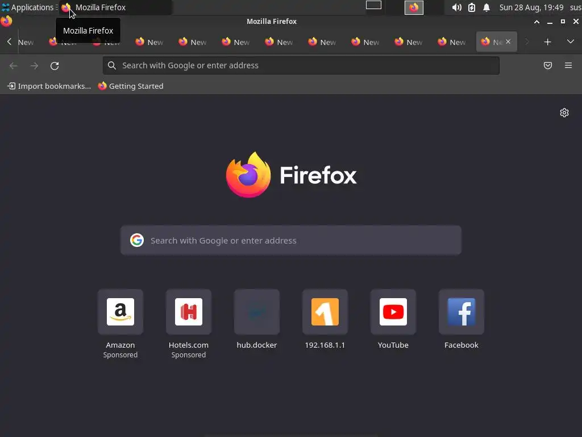Close the active New Tab
This screenshot has height=437, width=582.
(508, 42)
